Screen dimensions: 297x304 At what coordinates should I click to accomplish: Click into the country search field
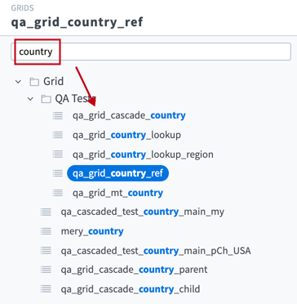click(151, 51)
